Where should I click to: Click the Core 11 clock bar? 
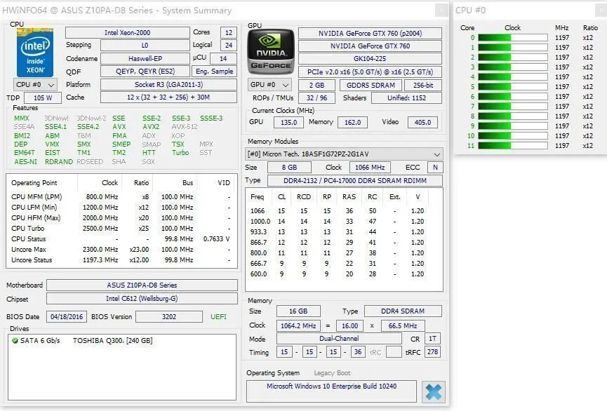point(513,145)
